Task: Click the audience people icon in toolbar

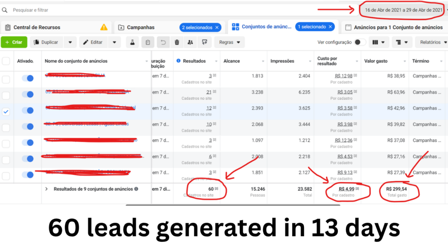Action: coord(190,42)
